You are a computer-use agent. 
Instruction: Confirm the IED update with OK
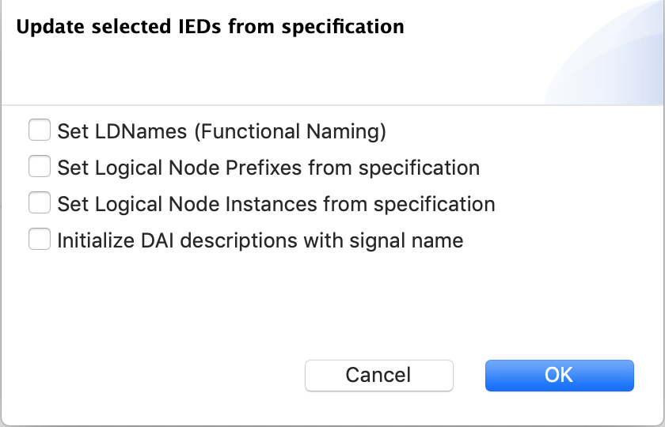click(559, 375)
